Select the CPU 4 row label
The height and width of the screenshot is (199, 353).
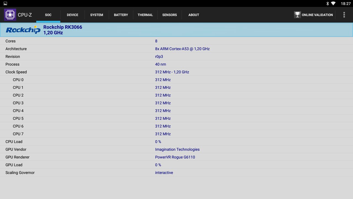pos(18,111)
